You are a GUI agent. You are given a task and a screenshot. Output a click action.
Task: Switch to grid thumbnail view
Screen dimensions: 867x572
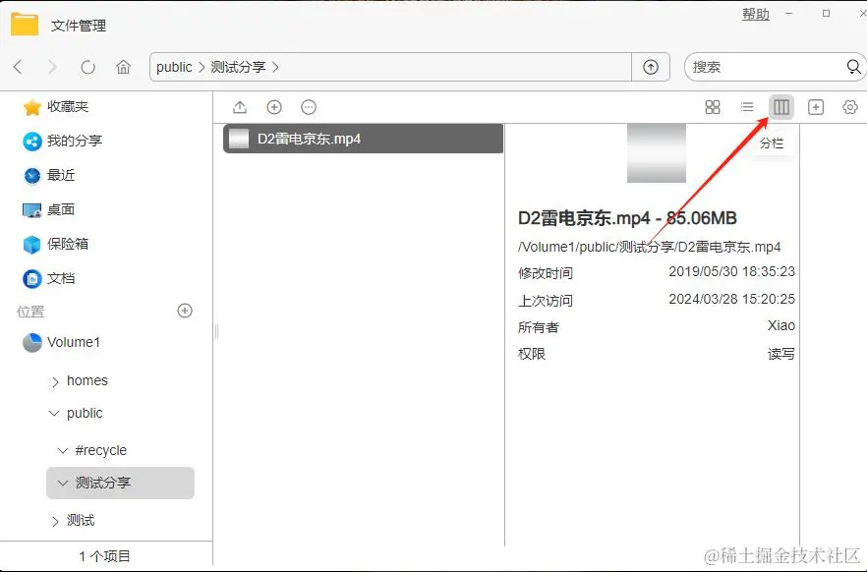[x=713, y=107]
